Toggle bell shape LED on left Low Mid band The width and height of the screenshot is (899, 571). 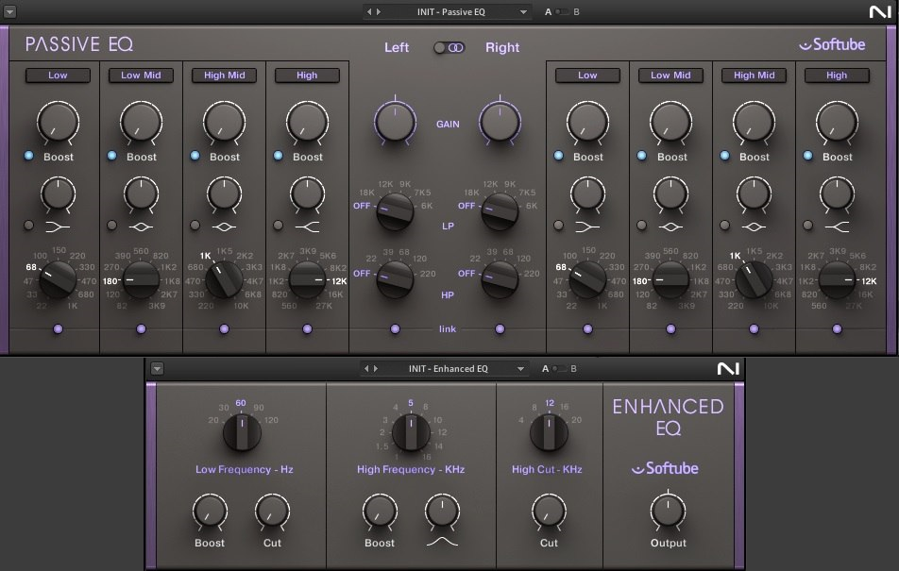click(111, 226)
